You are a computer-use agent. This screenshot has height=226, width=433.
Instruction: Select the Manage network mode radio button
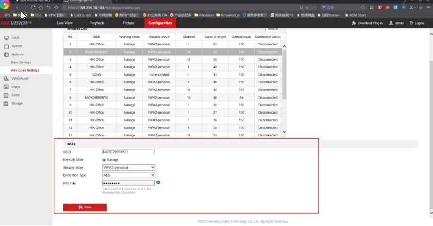click(104, 160)
